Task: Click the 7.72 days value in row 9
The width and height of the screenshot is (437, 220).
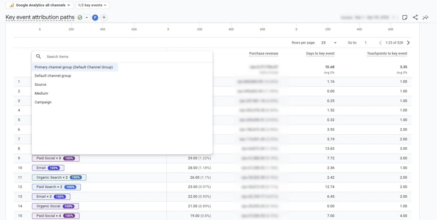Action: (331, 158)
